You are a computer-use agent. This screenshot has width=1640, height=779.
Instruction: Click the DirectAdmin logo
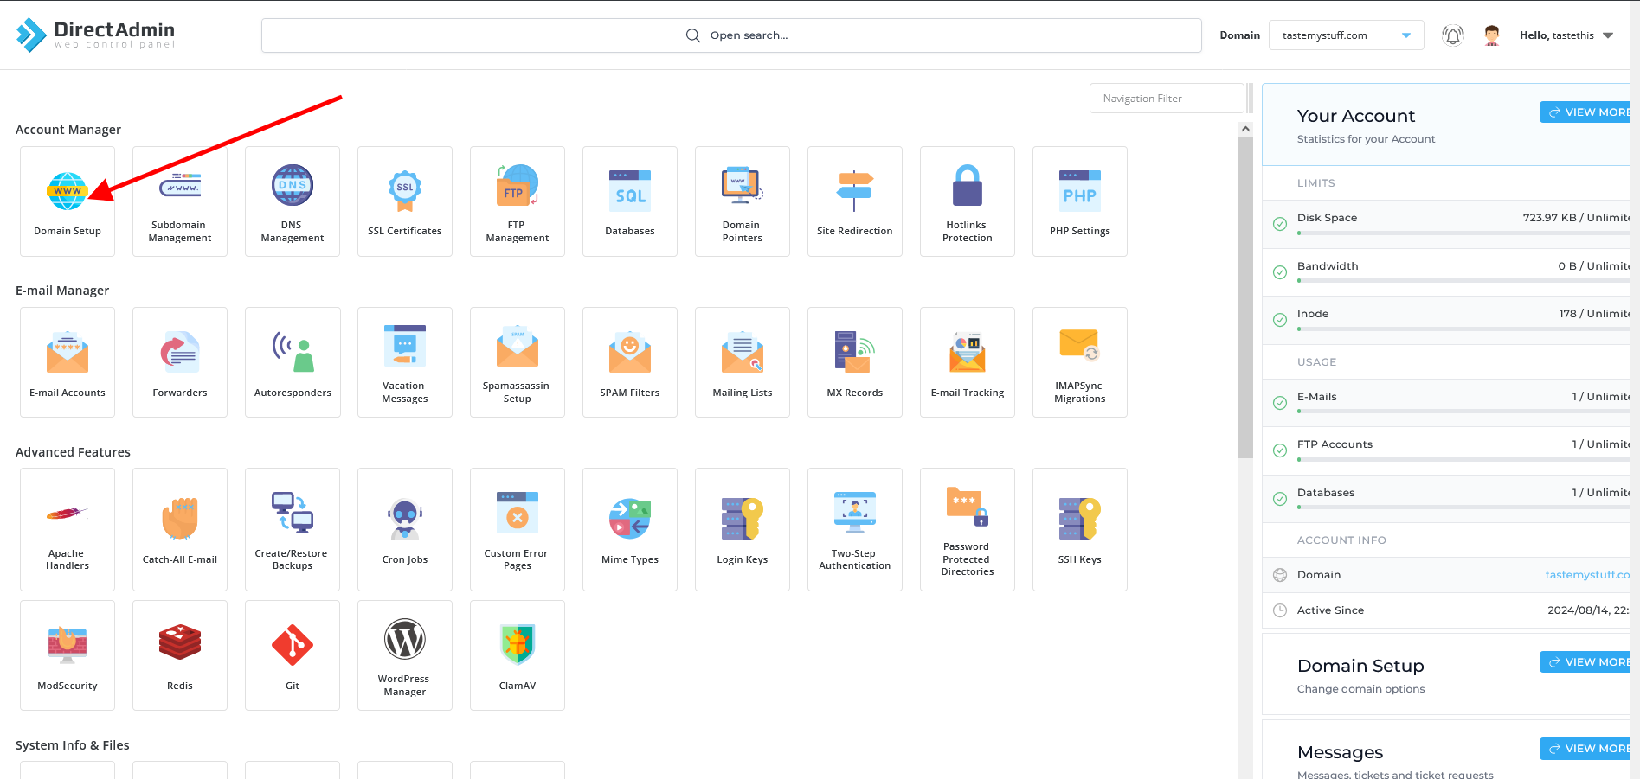[98, 35]
